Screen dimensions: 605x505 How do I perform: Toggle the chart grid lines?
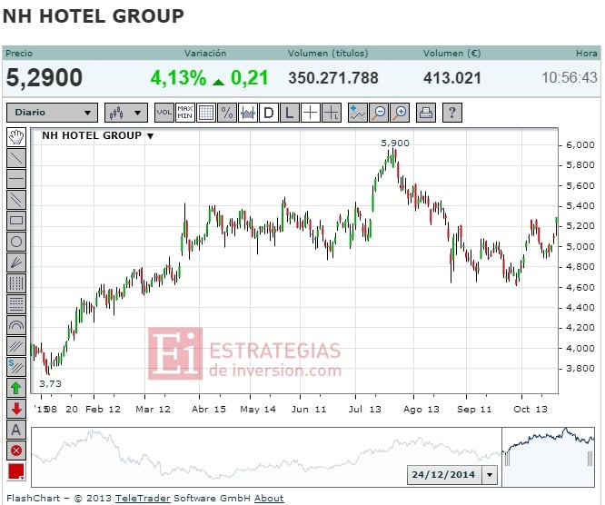(205, 113)
